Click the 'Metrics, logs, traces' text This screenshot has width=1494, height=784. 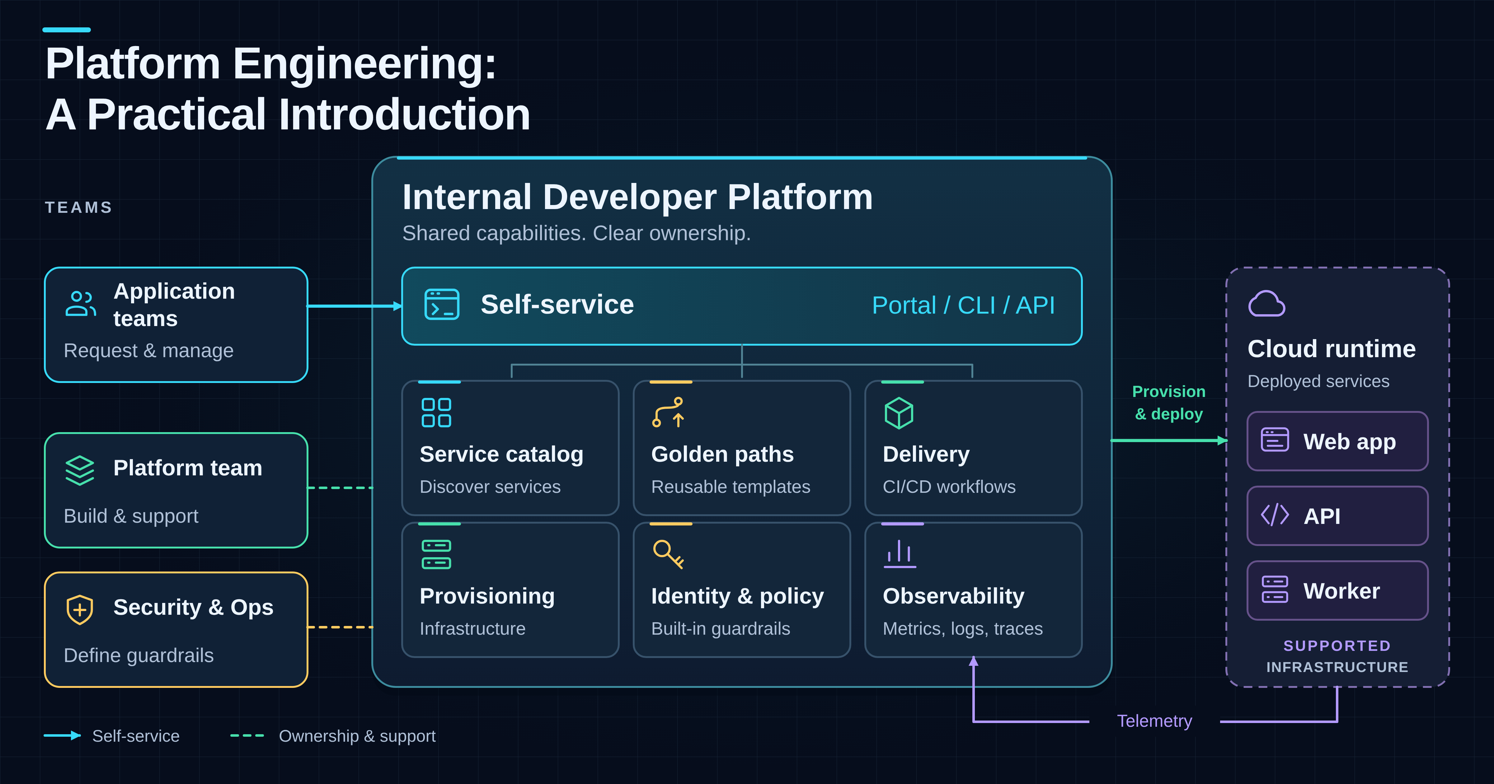tap(962, 628)
